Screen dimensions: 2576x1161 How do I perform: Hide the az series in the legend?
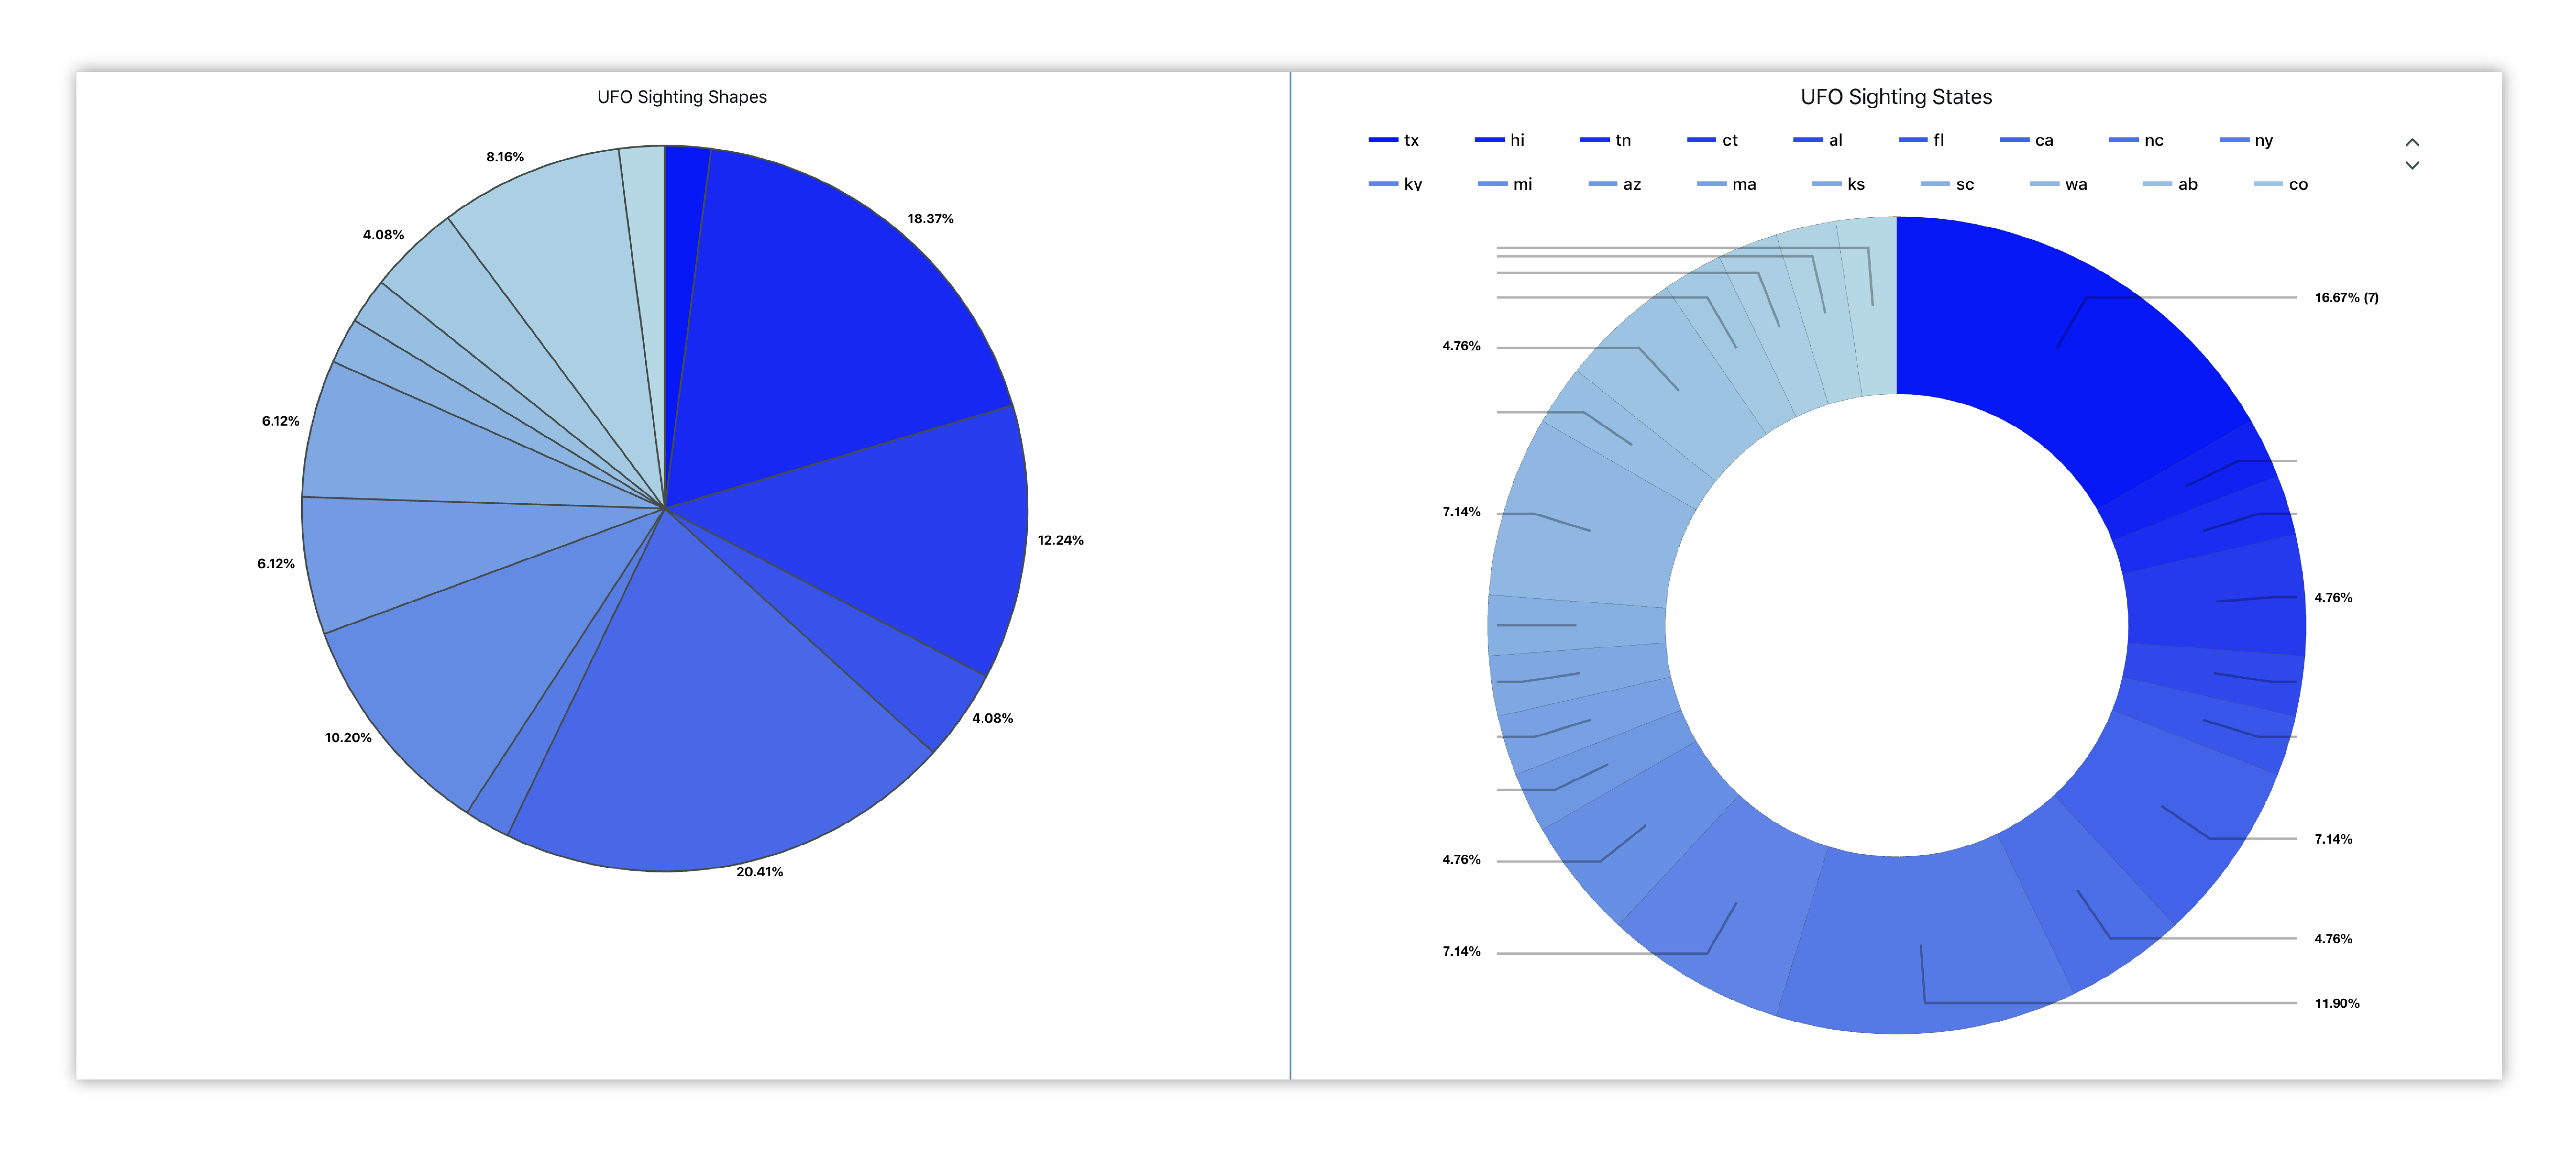[x=1615, y=184]
